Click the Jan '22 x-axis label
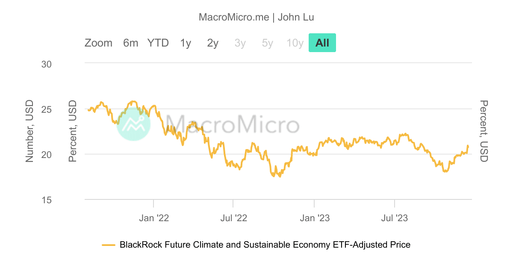This screenshot has height=269, width=513. 154,219
